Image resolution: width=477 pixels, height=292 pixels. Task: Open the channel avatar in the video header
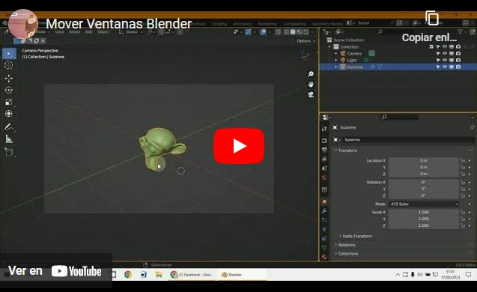click(23, 24)
